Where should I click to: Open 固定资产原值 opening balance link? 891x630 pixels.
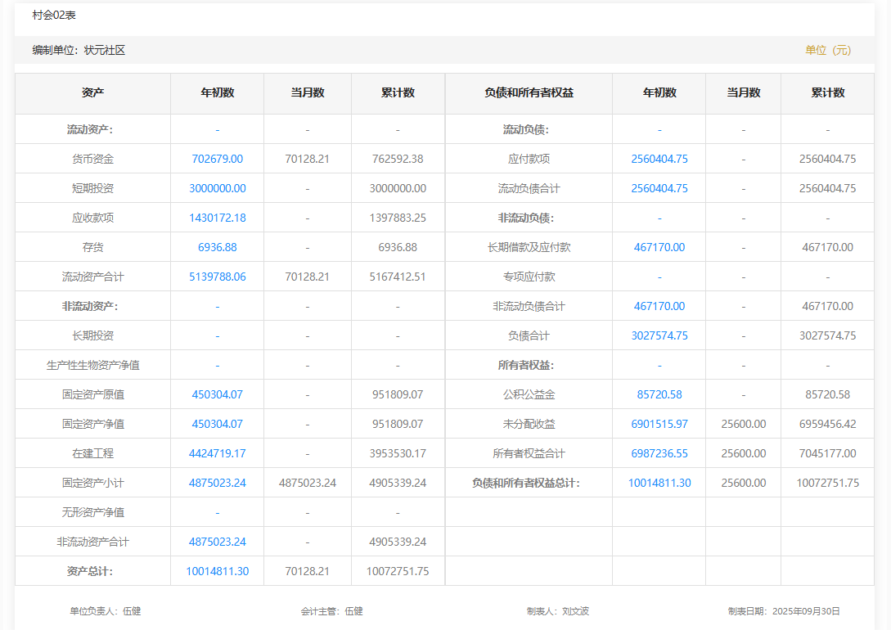coord(217,394)
